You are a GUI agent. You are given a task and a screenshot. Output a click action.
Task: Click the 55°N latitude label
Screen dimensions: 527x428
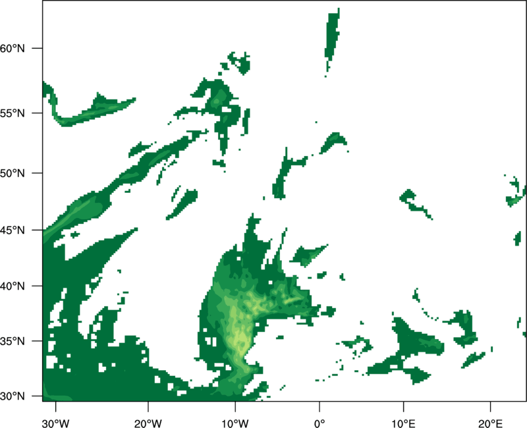pyautogui.click(x=13, y=113)
